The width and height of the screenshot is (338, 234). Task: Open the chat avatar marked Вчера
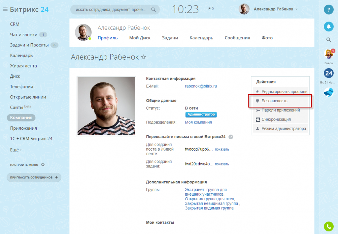coord(329,54)
